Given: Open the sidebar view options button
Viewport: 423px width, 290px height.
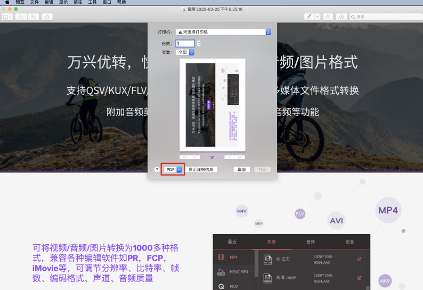Looking at the screenshot, I should click(7, 16).
